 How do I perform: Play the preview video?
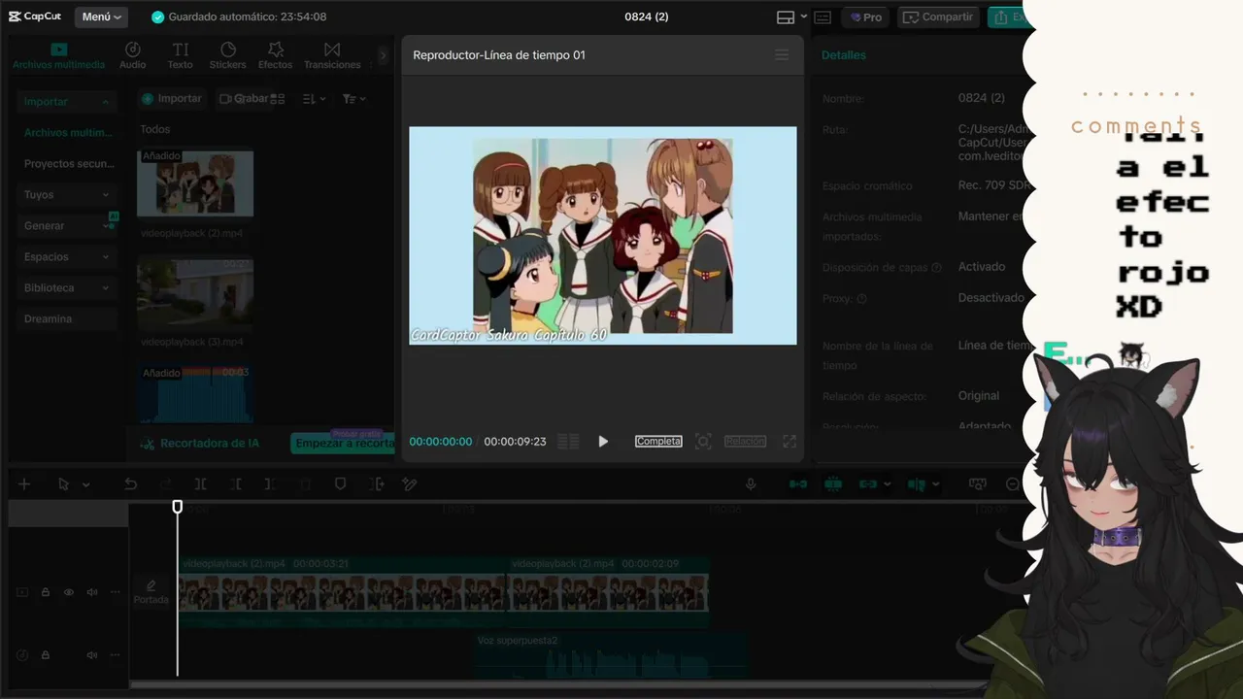click(603, 441)
